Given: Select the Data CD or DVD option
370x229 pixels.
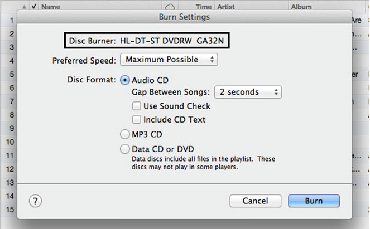Looking at the screenshot, I should 125,149.
